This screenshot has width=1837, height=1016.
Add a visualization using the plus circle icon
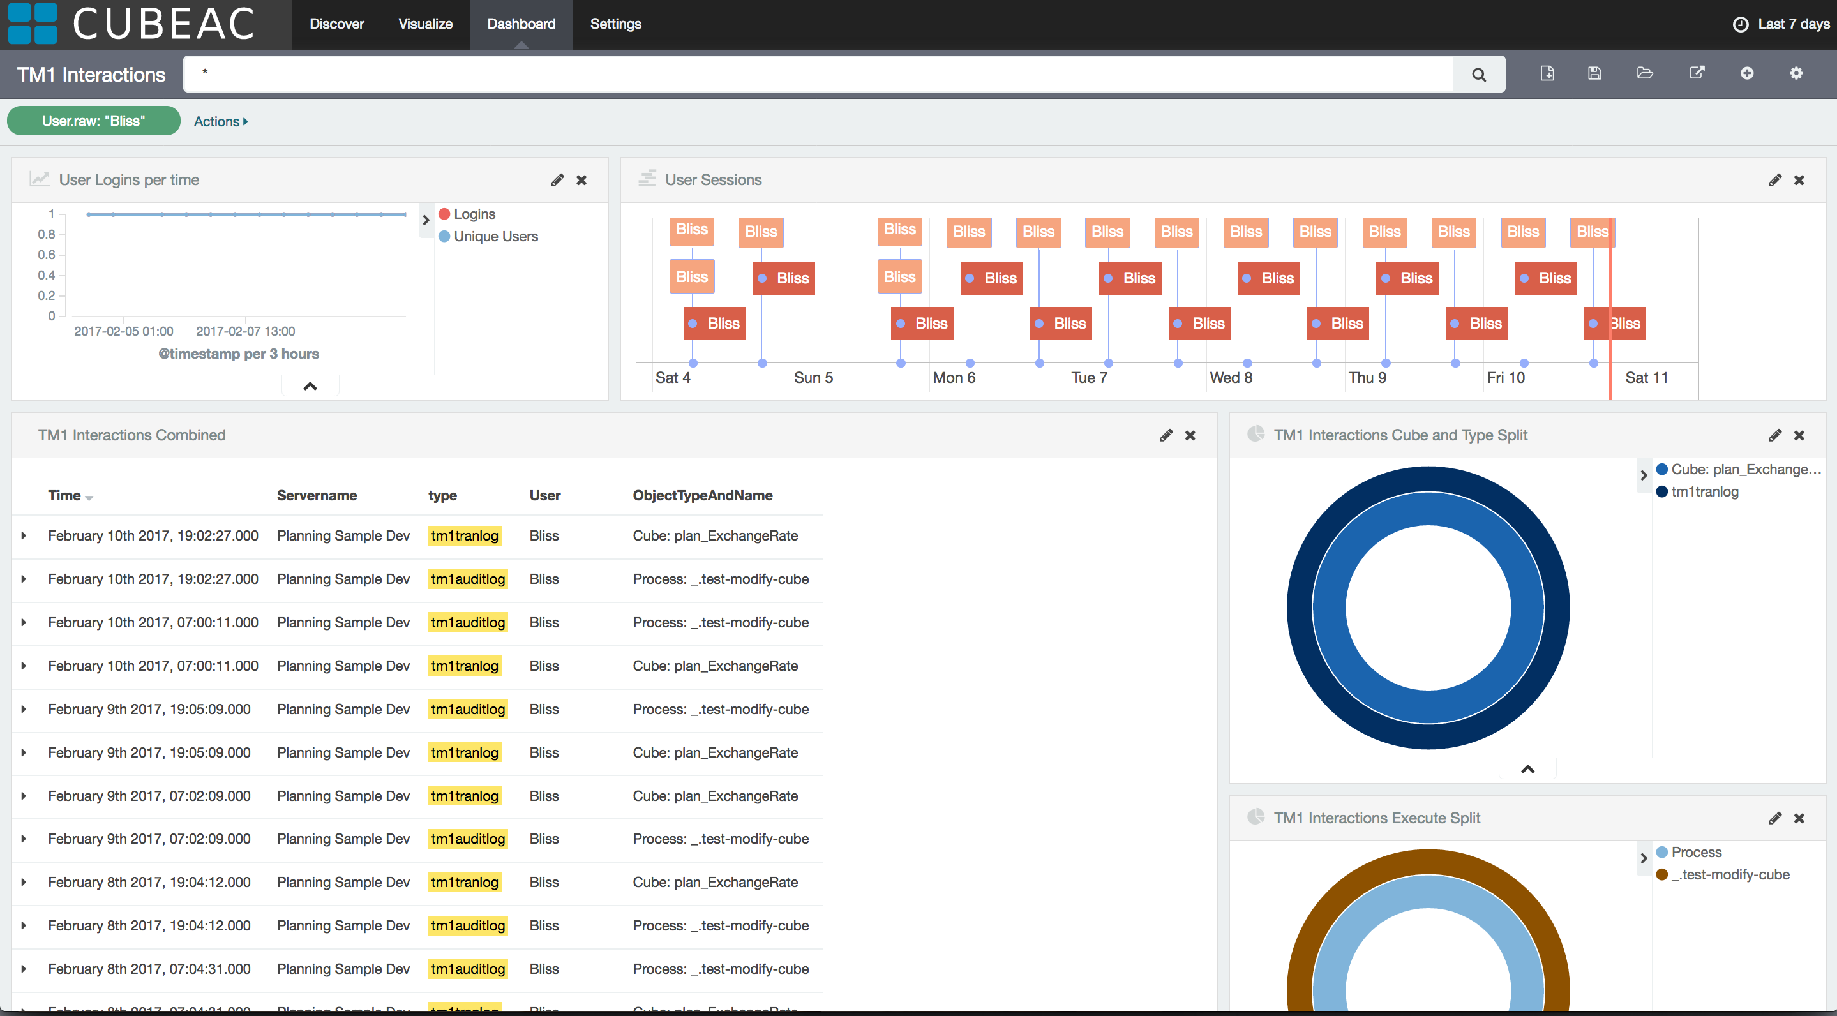(1746, 73)
